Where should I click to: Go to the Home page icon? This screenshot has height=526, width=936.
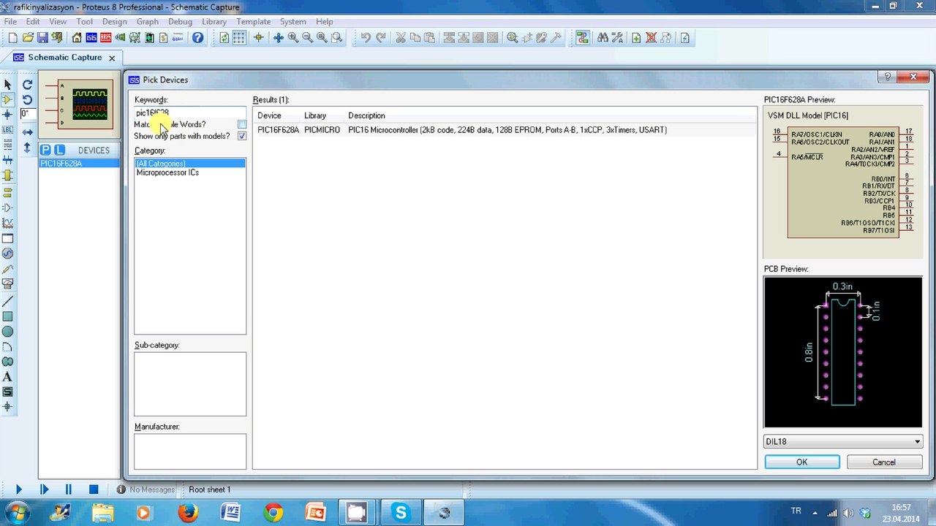click(77, 38)
